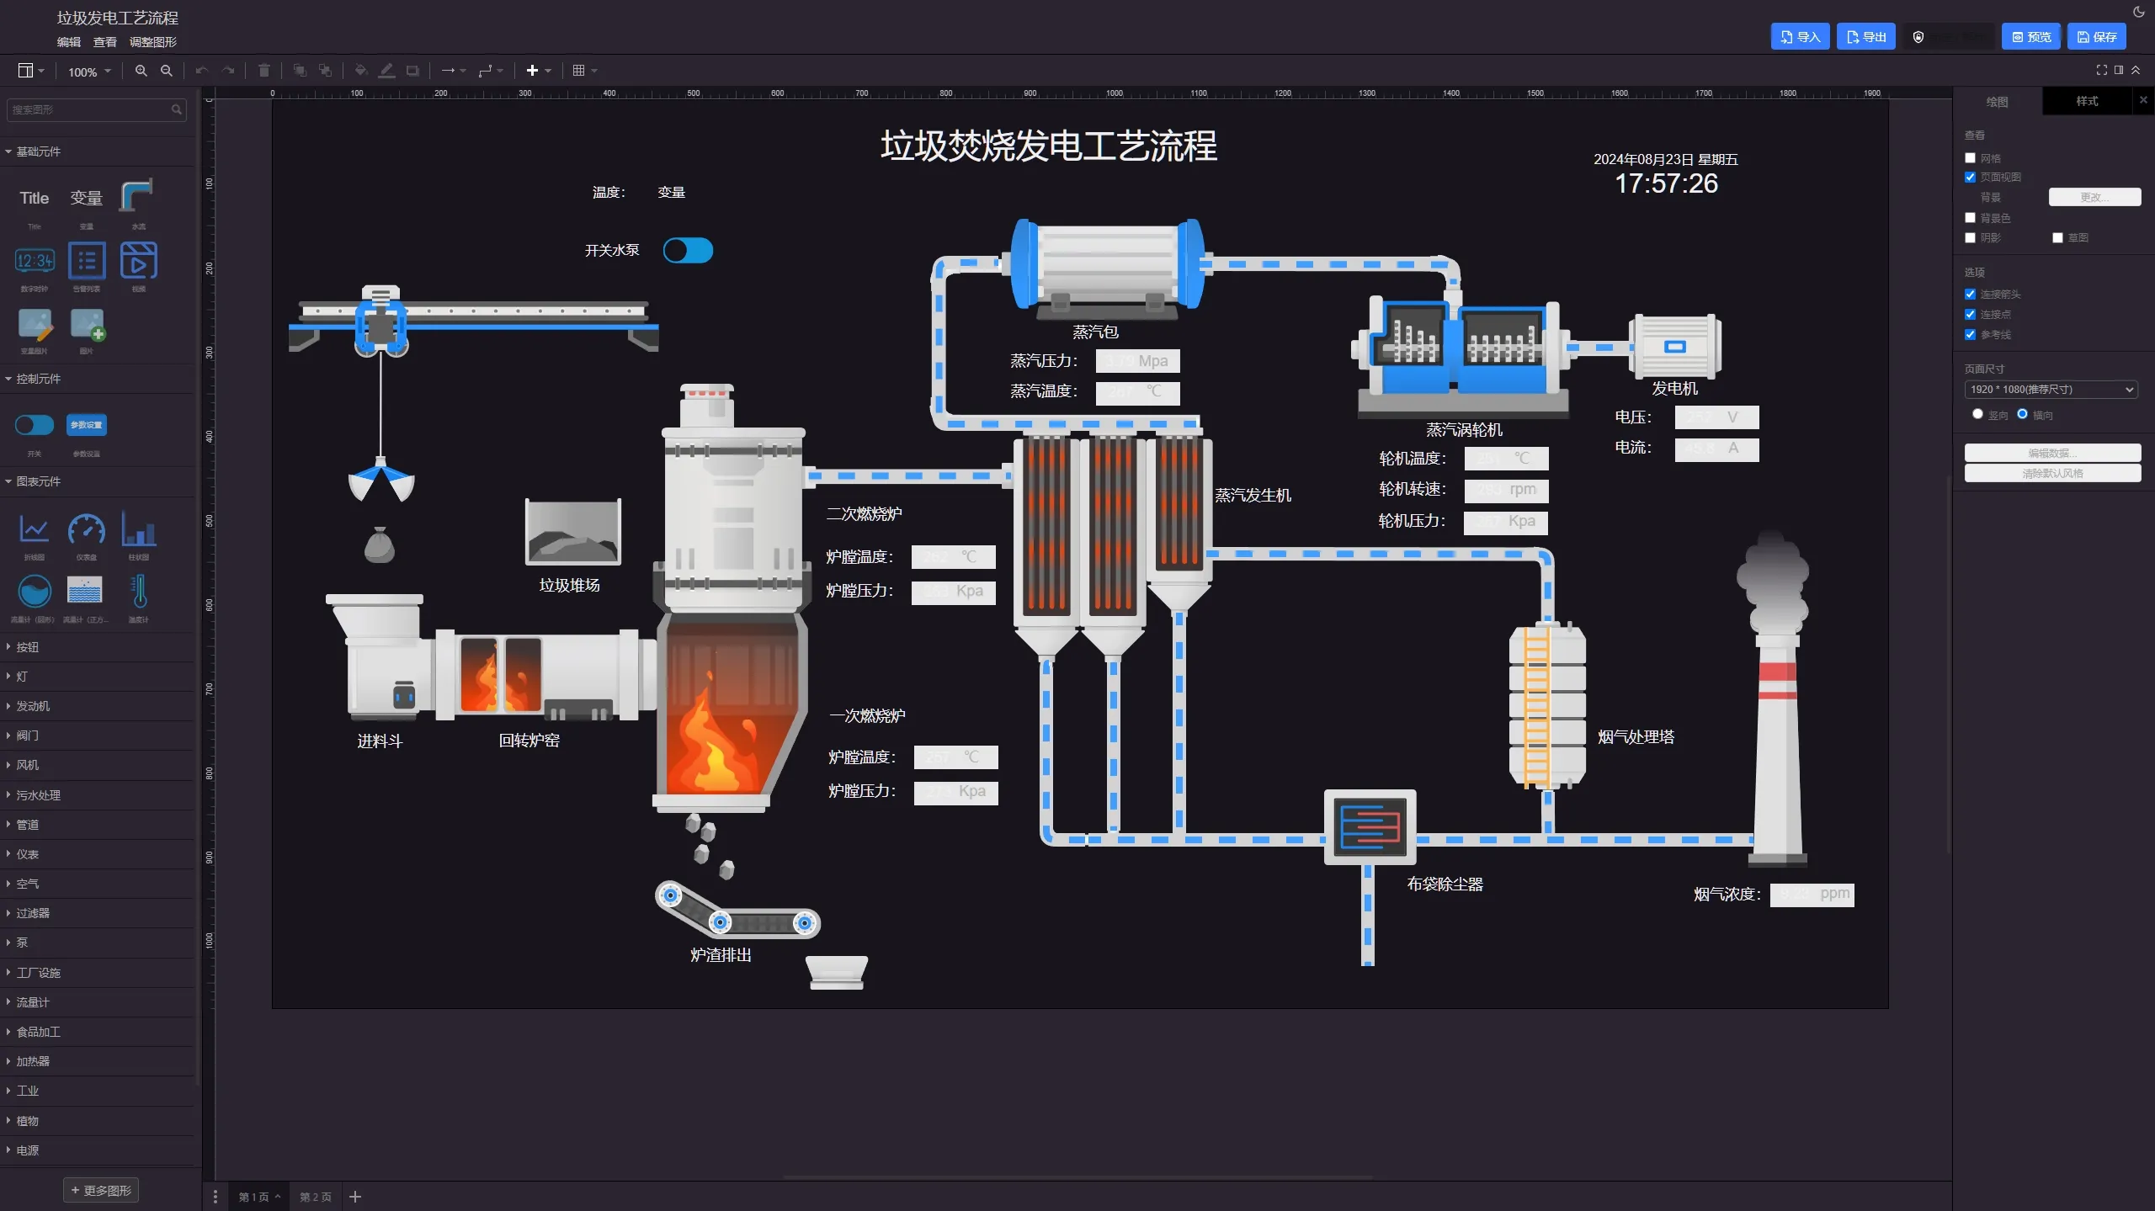Open the page size 1920*1080 dropdown
This screenshot has height=1211, width=2155.
2051,390
